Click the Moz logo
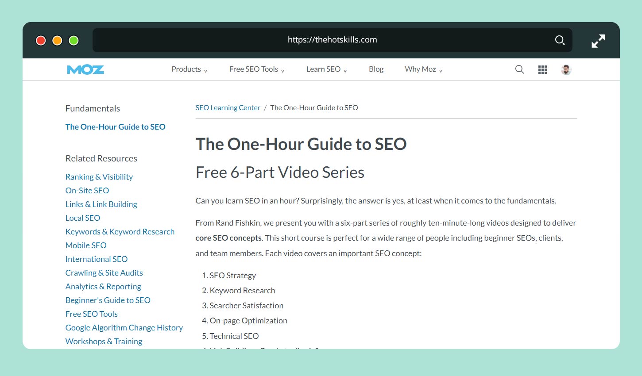Image resolution: width=642 pixels, height=376 pixels. [x=85, y=69]
